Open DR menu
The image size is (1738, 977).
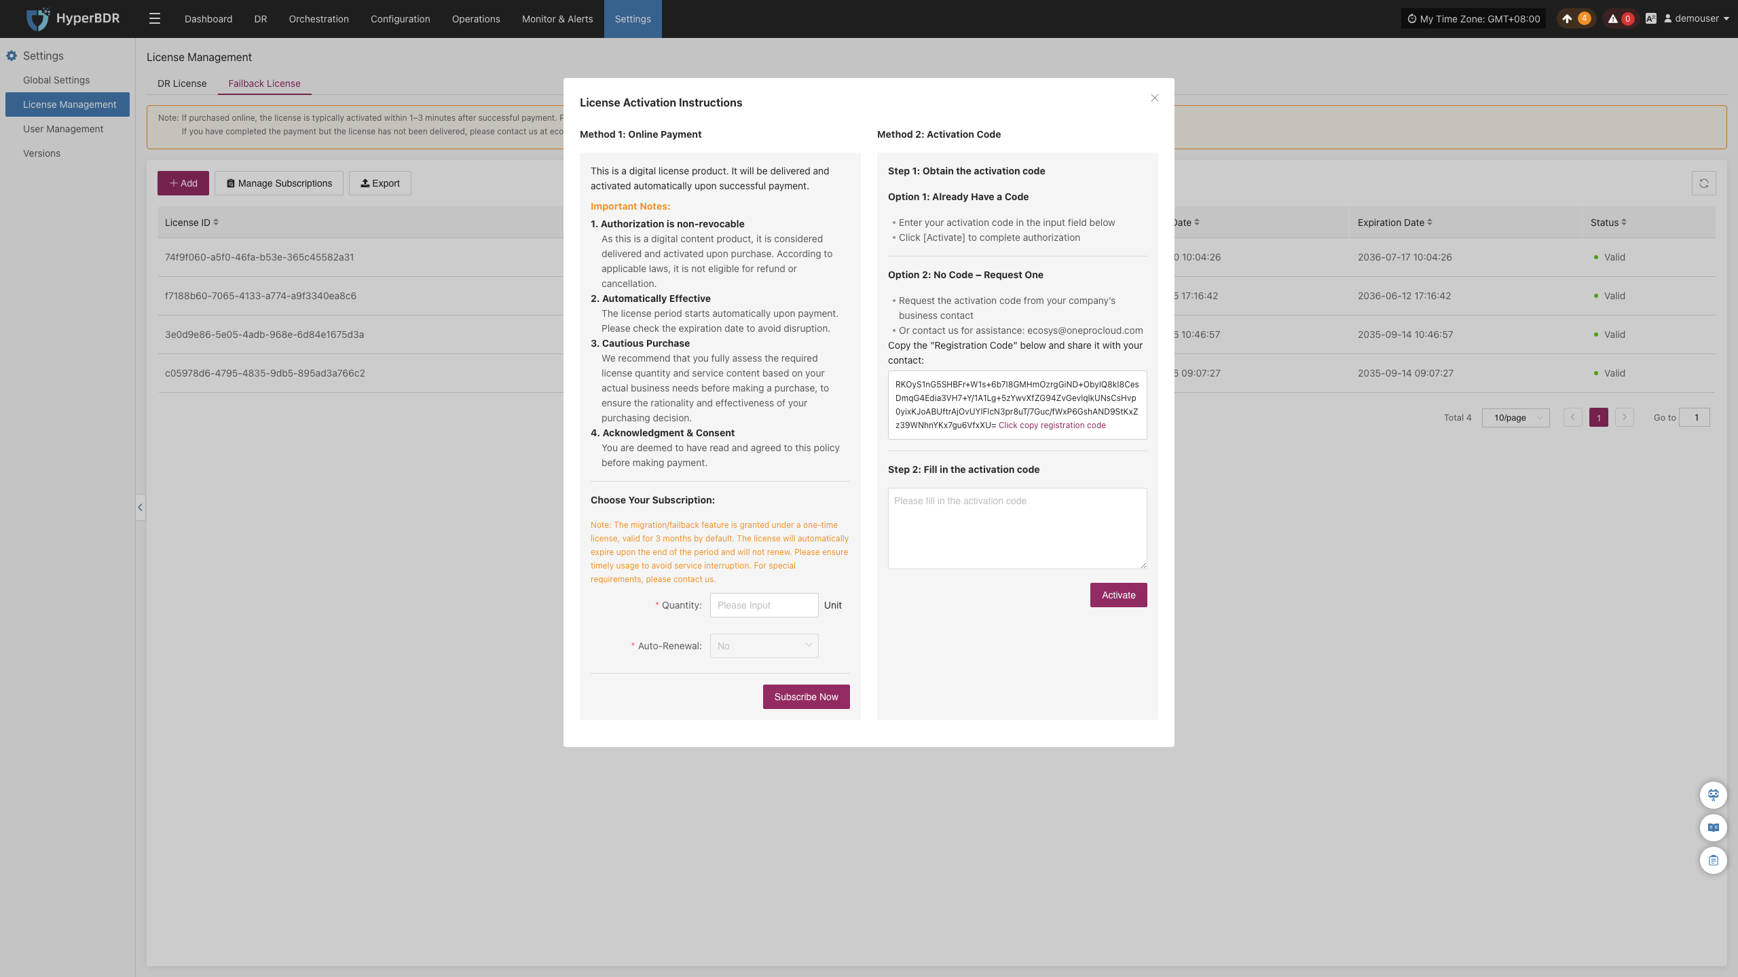pyautogui.click(x=261, y=19)
